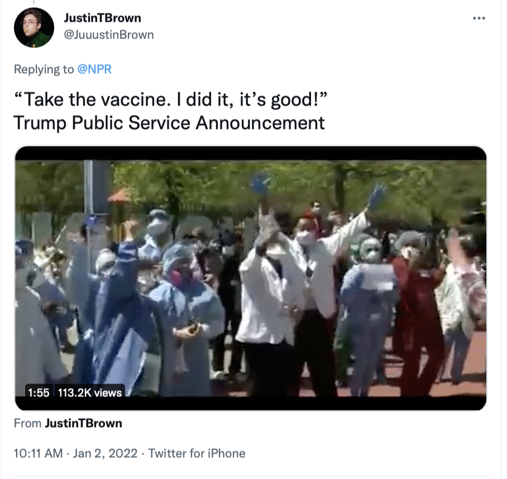507x479 pixels.
Task: Visit the @JuuustinBrown handle
Action: click(109, 35)
